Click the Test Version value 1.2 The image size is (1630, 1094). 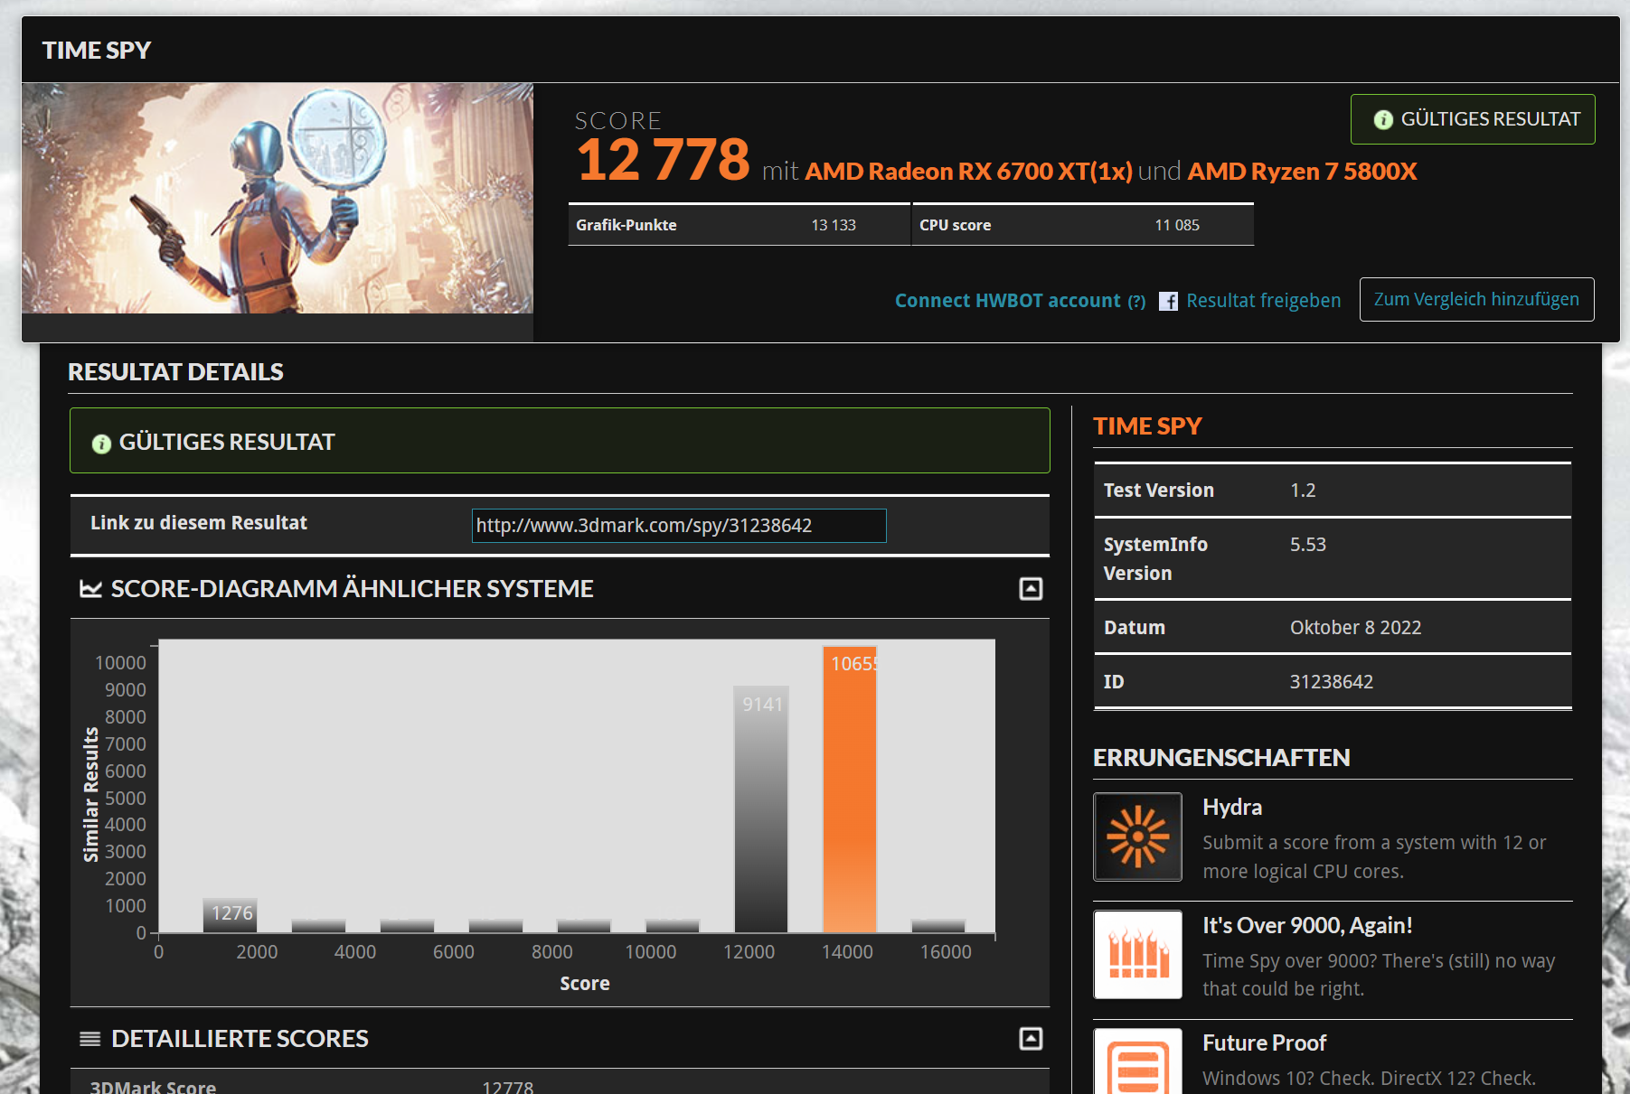pos(1303,491)
